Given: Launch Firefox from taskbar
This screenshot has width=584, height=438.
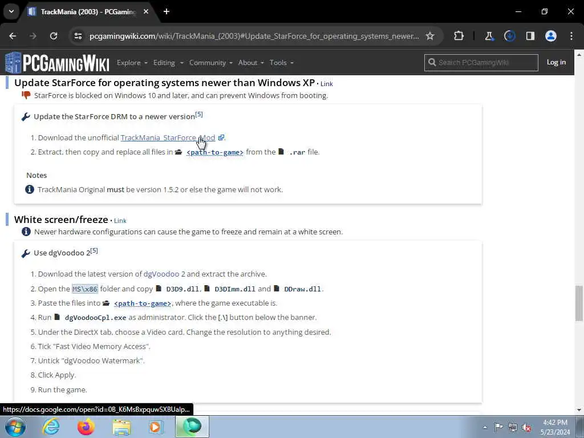Looking at the screenshot, I should (86, 427).
